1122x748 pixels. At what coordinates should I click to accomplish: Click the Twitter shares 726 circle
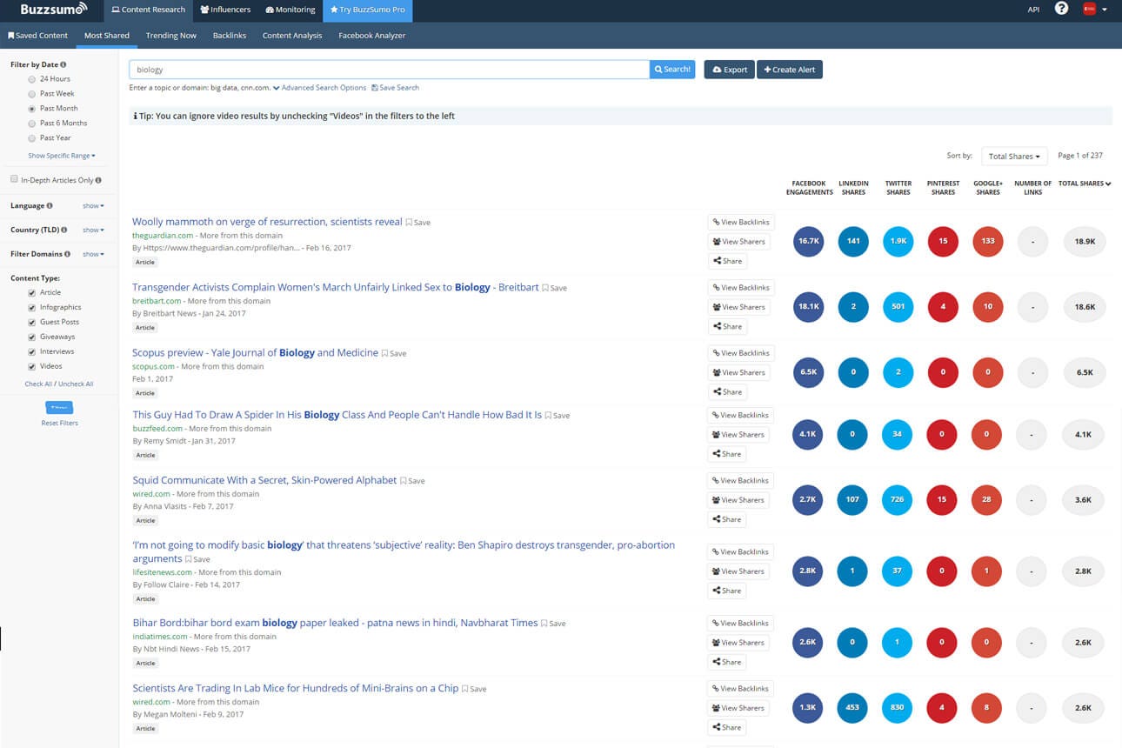pyautogui.click(x=898, y=499)
